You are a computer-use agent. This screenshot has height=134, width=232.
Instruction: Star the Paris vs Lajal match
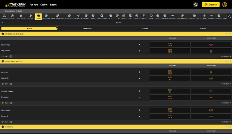point(3,84)
